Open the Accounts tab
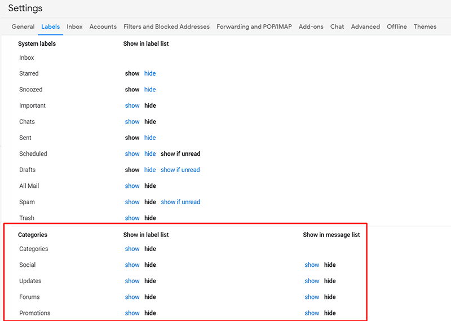 pos(103,27)
